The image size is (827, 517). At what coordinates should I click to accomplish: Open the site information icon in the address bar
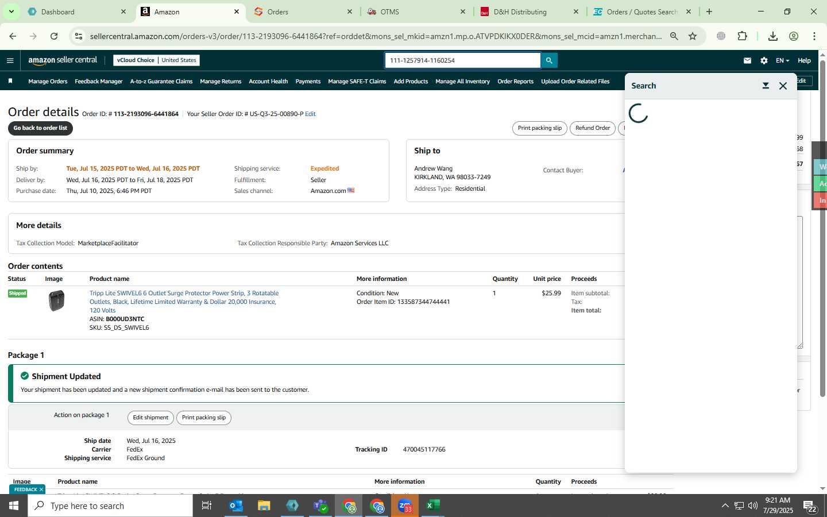click(x=79, y=36)
